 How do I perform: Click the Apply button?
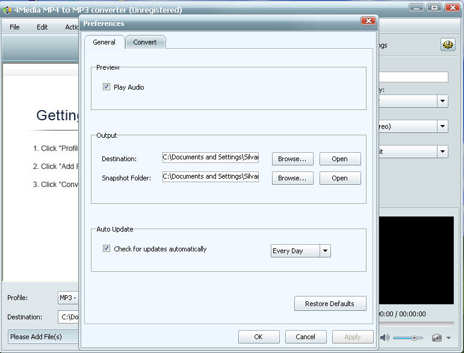pyautogui.click(x=353, y=337)
